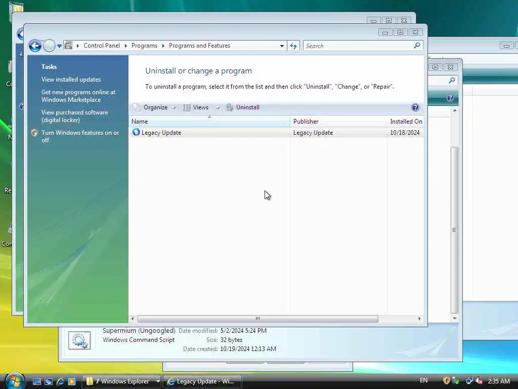Click the magnifier search icon

(x=417, y=45)
